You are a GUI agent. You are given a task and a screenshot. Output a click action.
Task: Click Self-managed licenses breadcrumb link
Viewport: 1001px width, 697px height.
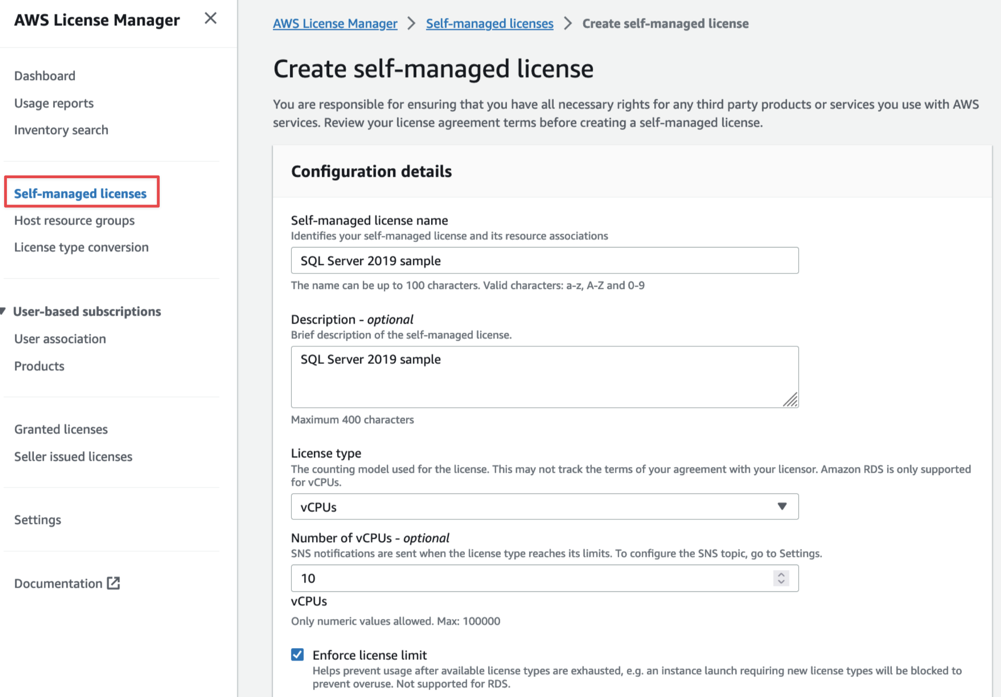(489, 24)
